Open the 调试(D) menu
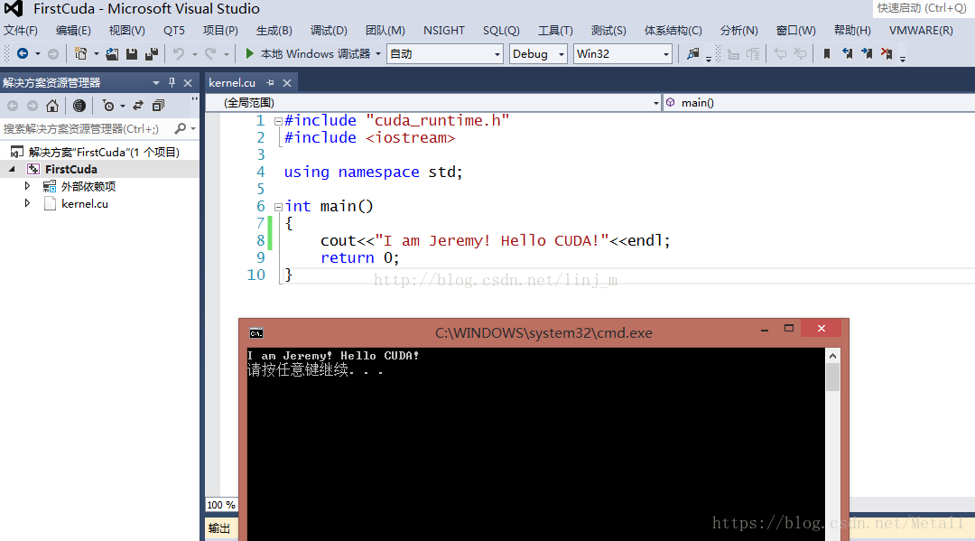The height and width of the screenshot is (541, 975). (329, 31)
